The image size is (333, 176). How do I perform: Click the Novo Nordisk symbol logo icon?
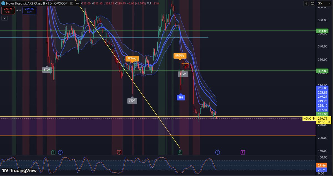[4, 3]
